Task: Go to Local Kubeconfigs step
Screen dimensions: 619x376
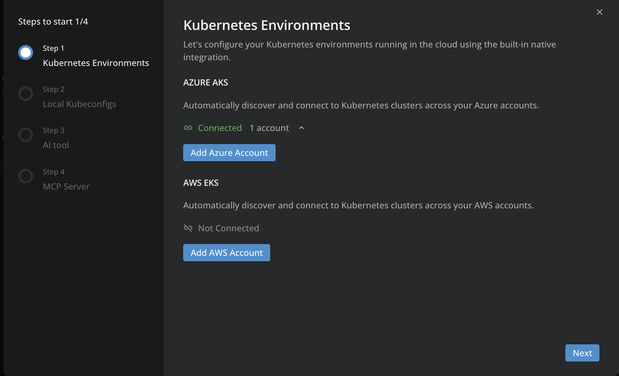Action: click(x=79, y=104)
